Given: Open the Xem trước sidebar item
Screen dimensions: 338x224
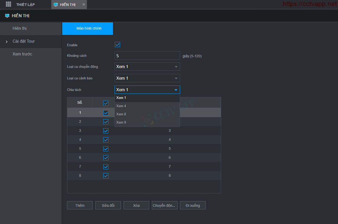Looking at the screenshot, I should tap(22, 54).
